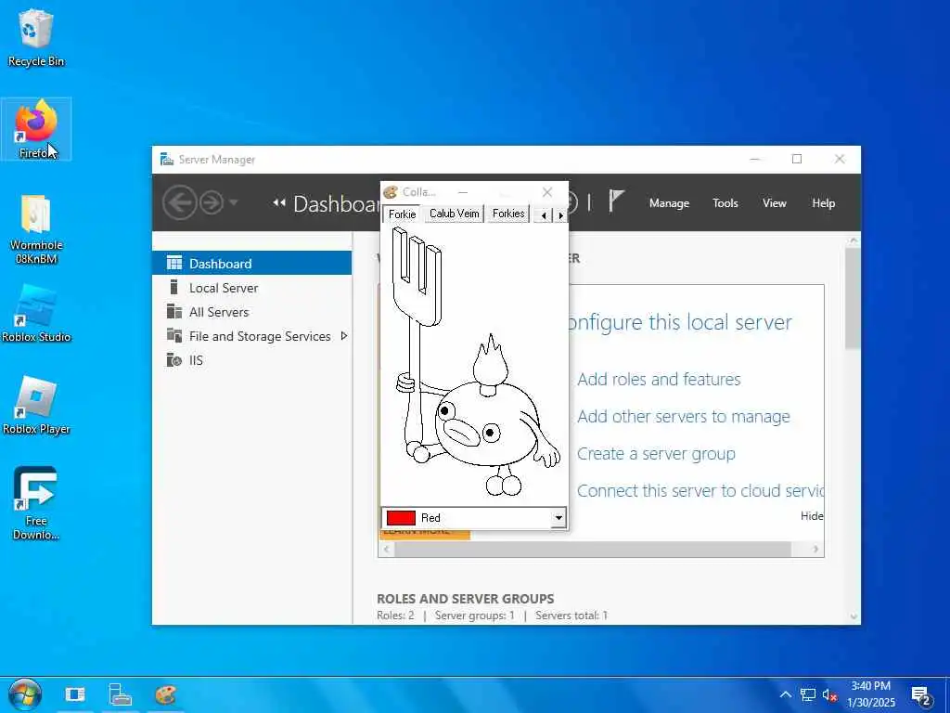Switch to the Forkies tab
Screen dimensions: 950x713
pos(508,214)
